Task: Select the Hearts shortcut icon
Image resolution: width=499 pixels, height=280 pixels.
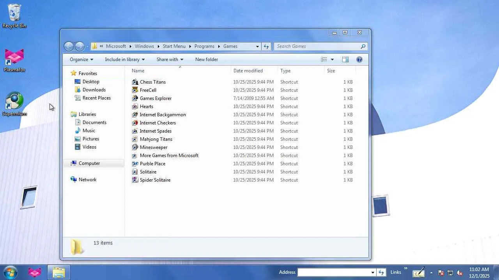Action: pyautogui.click(x=135, y=107)
